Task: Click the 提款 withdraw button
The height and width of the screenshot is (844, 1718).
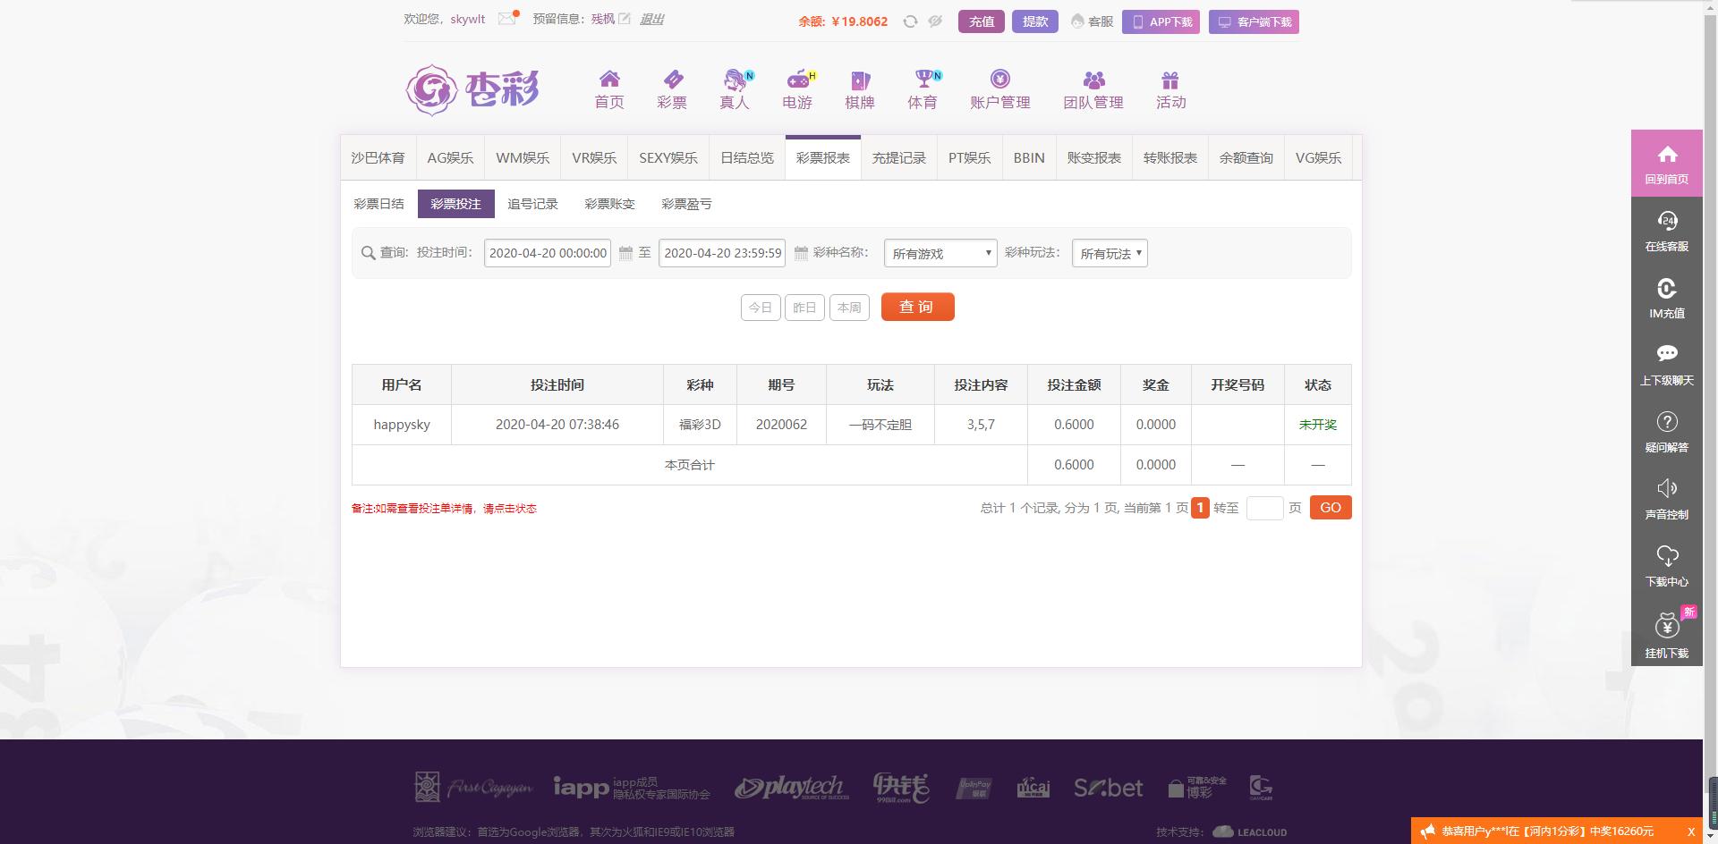Action: [1035, 21]
